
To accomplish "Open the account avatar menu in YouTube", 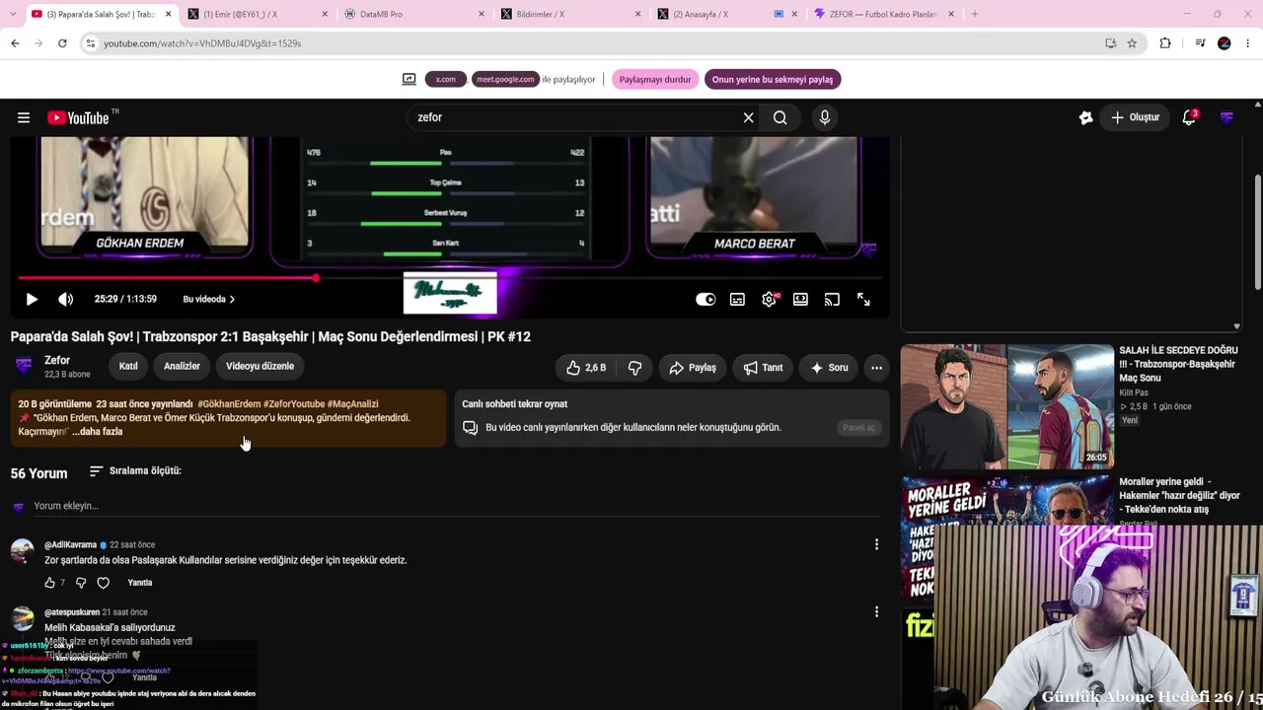I will [1226, 117].
